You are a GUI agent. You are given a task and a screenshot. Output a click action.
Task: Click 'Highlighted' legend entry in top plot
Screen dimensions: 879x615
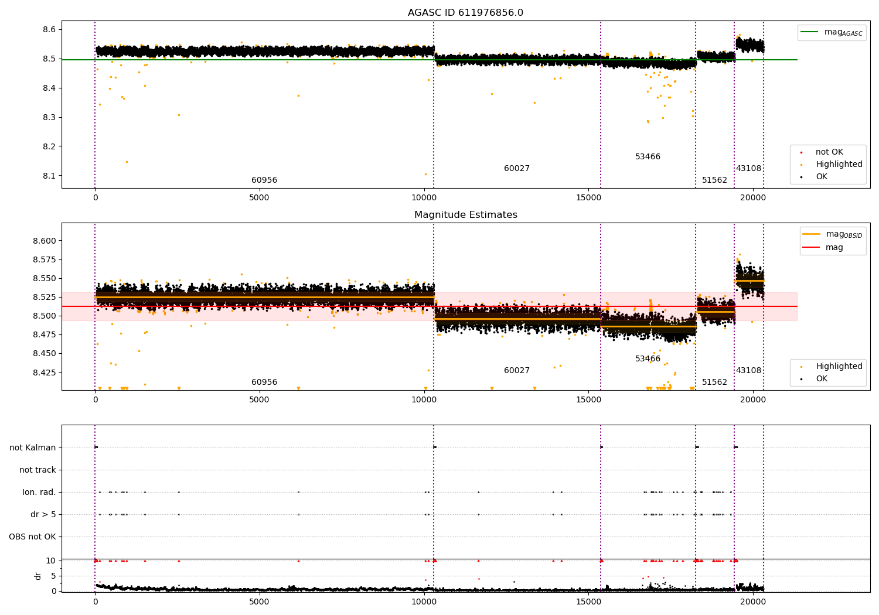(x=839, y=165)
